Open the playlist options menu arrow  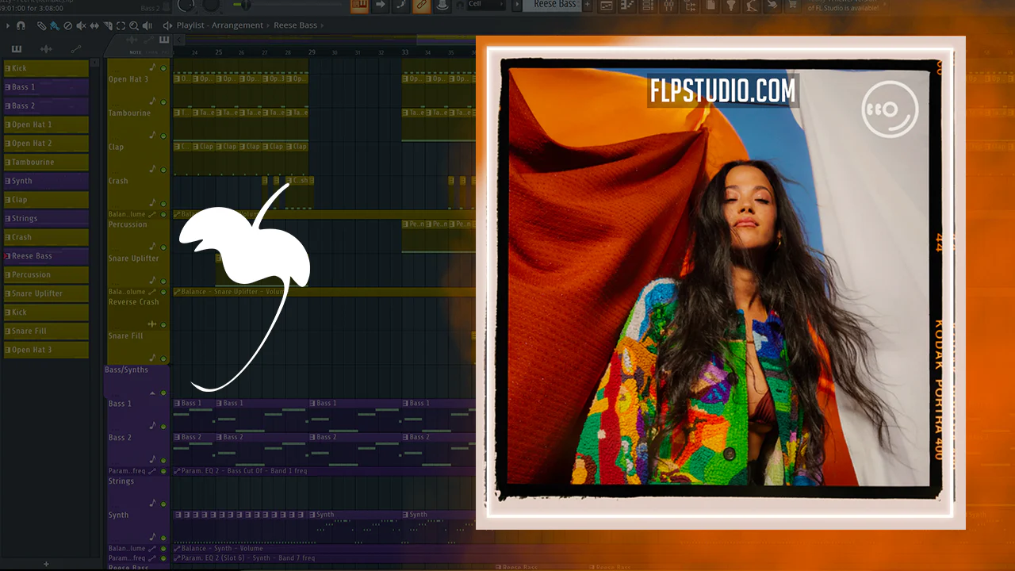(x=8, y=25)
